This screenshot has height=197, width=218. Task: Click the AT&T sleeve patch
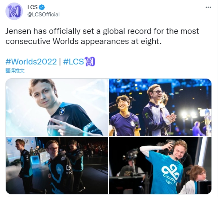click(x=88, y=126)
